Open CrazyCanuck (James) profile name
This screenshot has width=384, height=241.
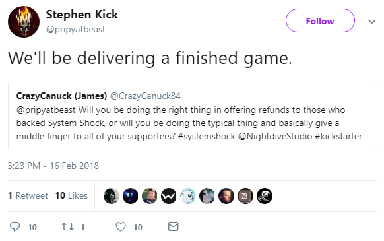(61, 96)
